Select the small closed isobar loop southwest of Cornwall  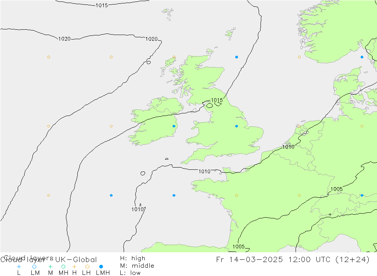click(x=143, y=173)
